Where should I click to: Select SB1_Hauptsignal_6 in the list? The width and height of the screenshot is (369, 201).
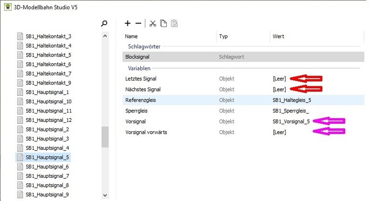[47, 167]
